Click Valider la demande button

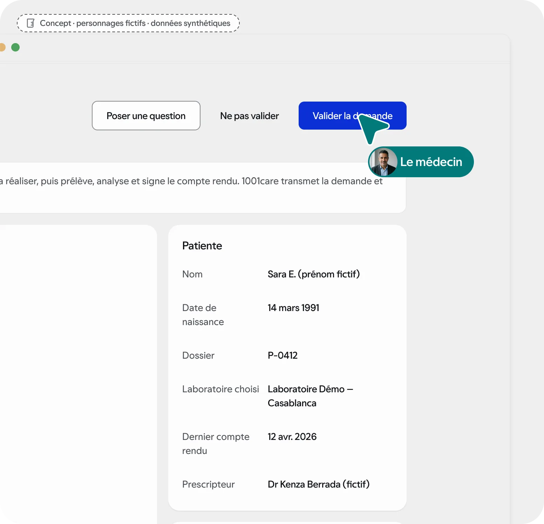[352, 116]
